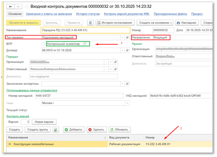Open linked Заключение экспертизы record icon
Viewport: 217px width, 157px height.
[x=127, y=83]
